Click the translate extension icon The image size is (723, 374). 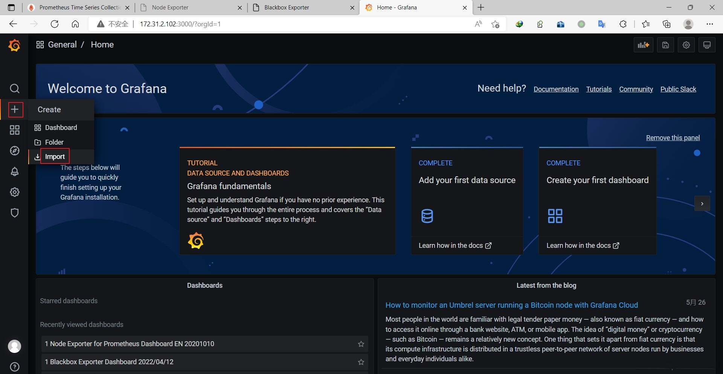[x=602, y=24]
